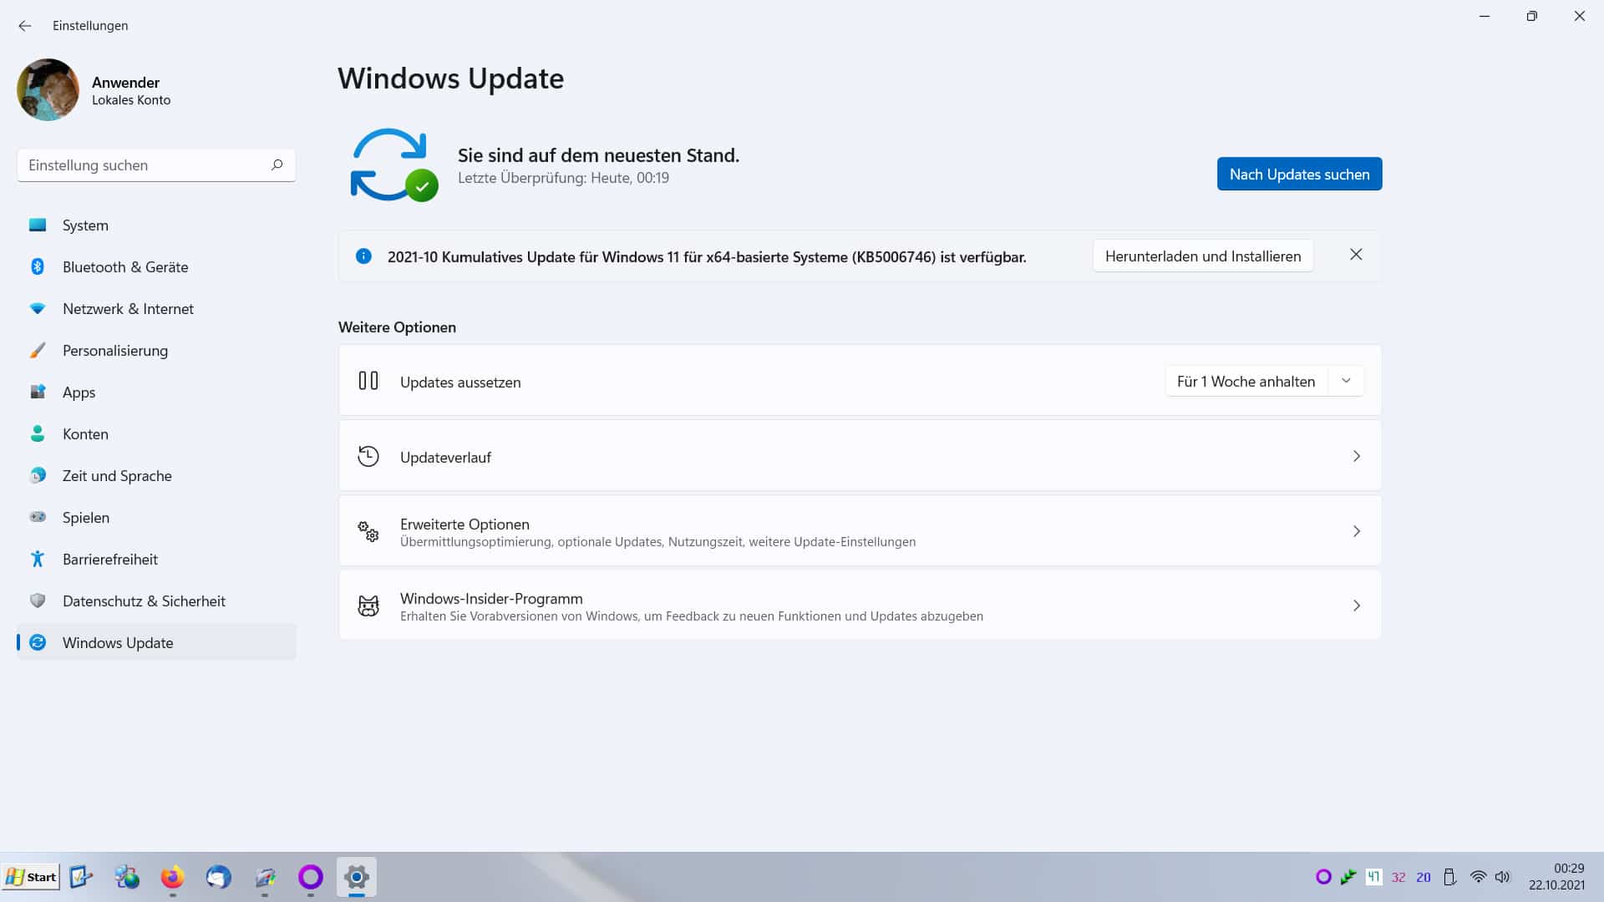
Task: Open Datenschutz & Sicherheit
Action: pos(156,600)
